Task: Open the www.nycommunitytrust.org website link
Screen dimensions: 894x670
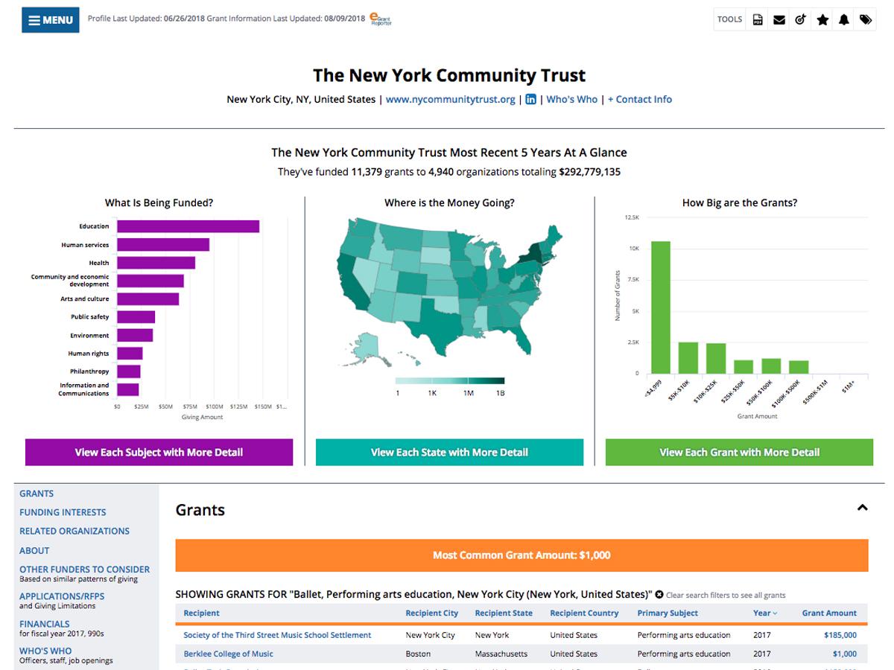Action: tap(450, 99)
